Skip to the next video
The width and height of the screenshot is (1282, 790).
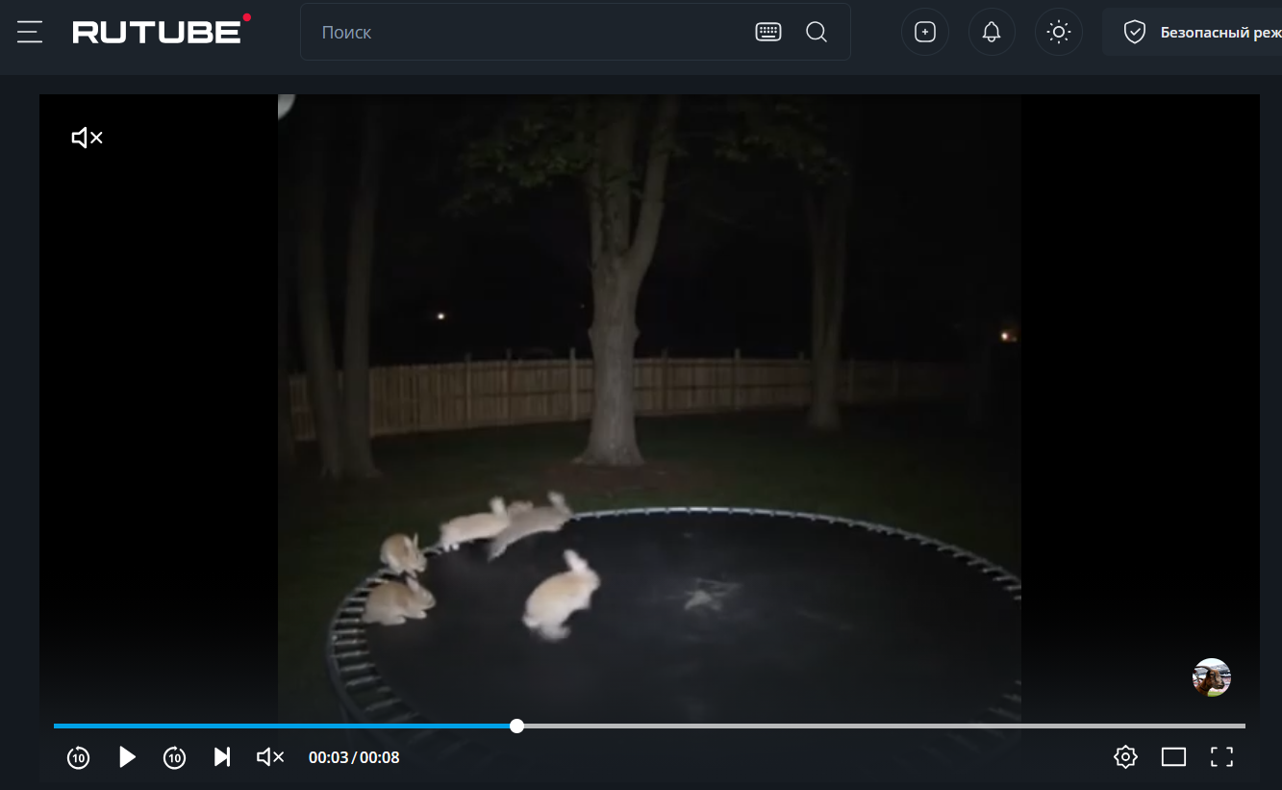[222, 757]
